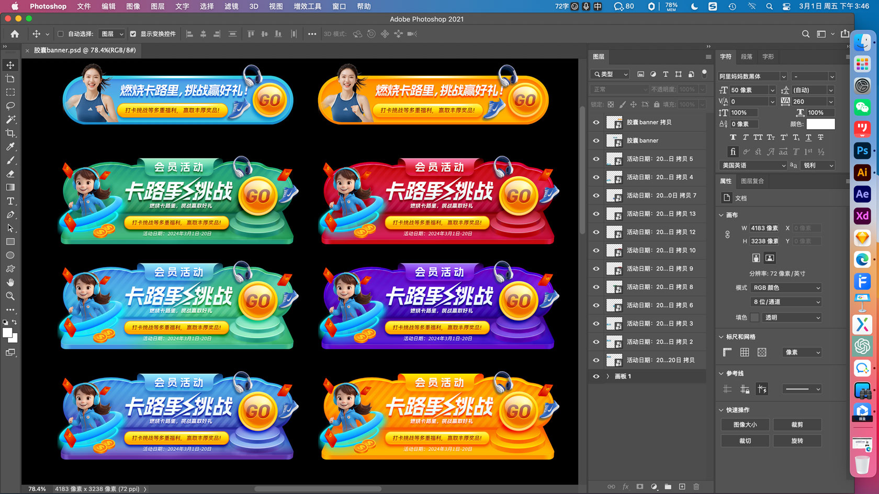Open the 文件 menu
The width and height of the screenshot is (879, 494).
pyautogui.click(x=84, y=6)
